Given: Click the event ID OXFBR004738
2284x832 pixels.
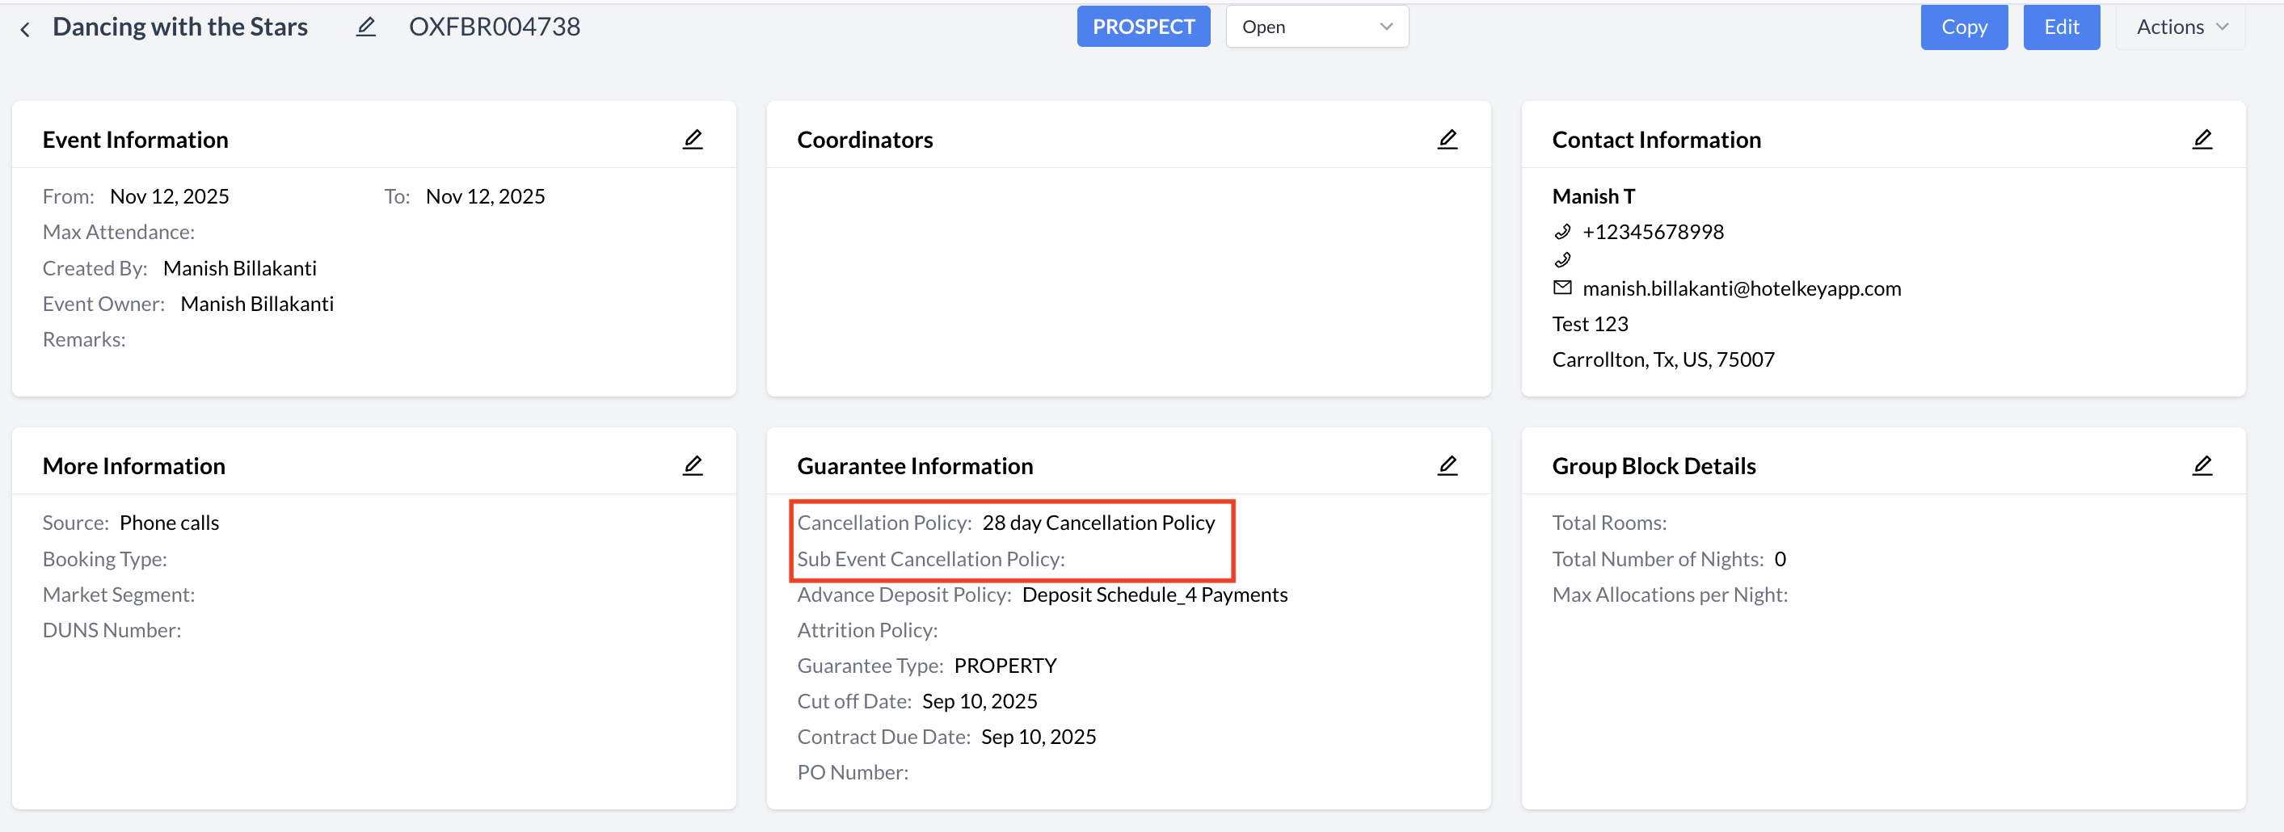Looking at the screenshot, I should [494, 27].
